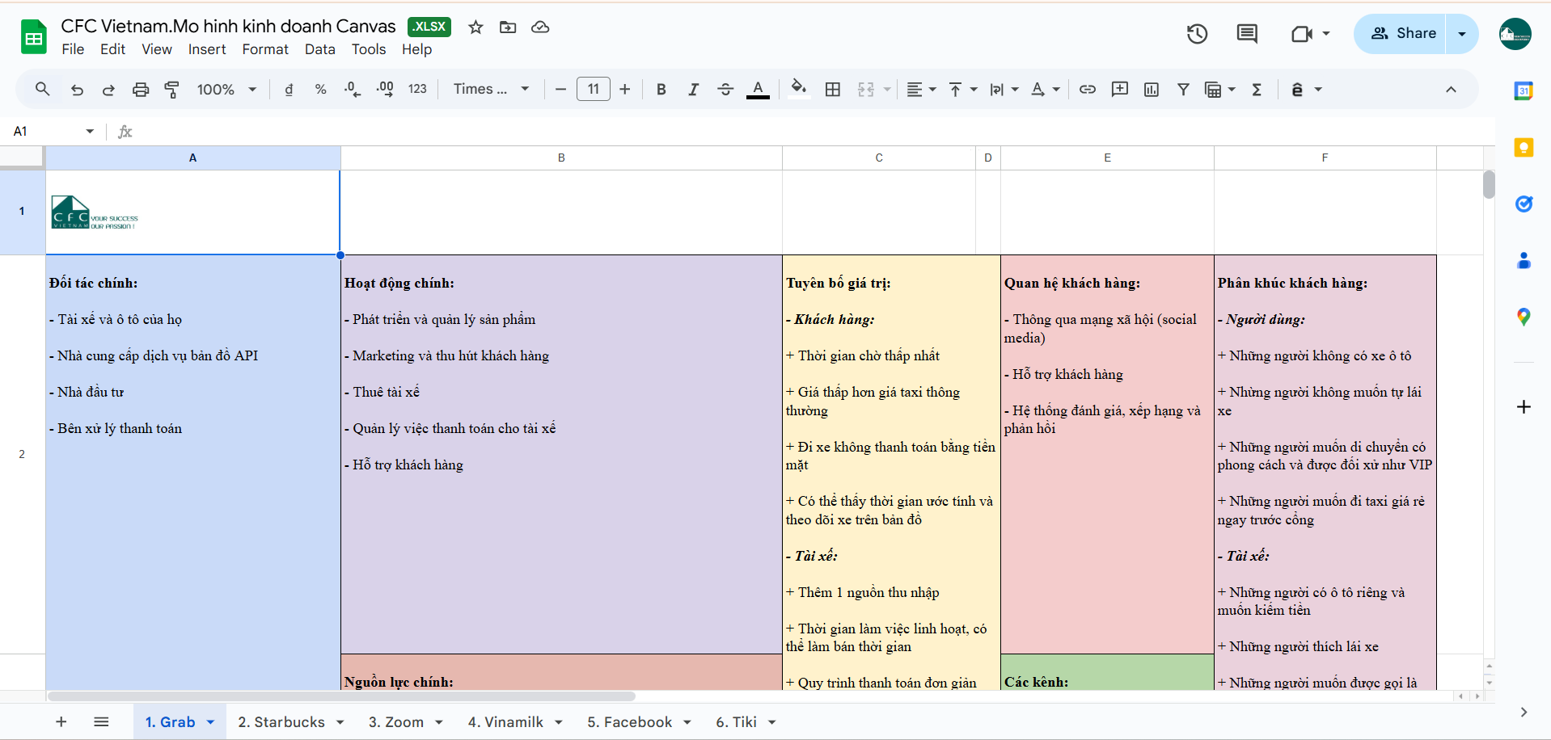Switch to the 5. Facebook sheet
This screenshot has height=740, width=1551.
pos(630,722)
